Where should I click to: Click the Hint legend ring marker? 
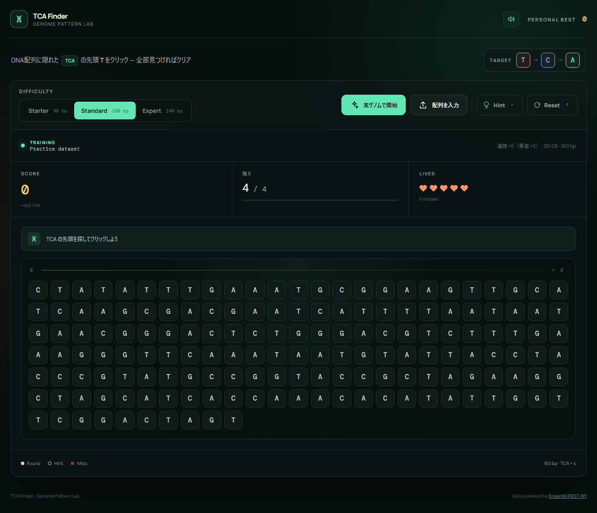[x=49, y=463]
